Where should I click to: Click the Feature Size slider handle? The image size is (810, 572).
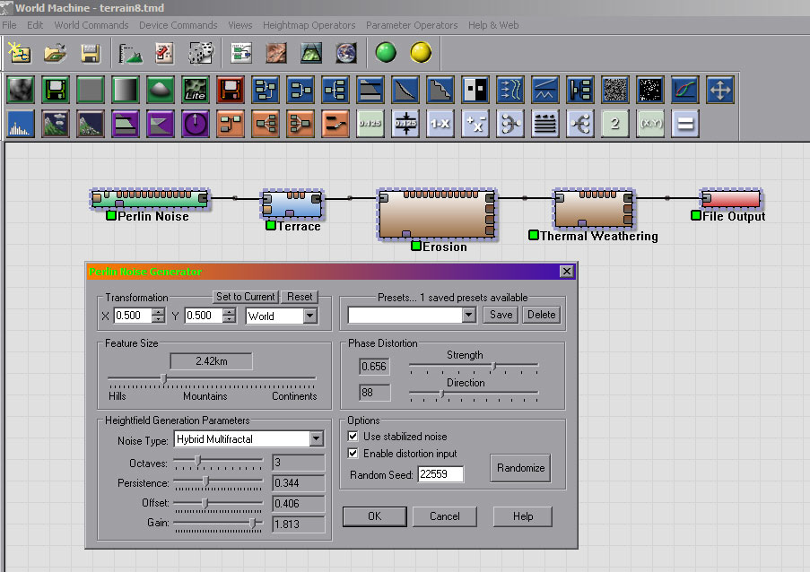click(x=163, y=378)
